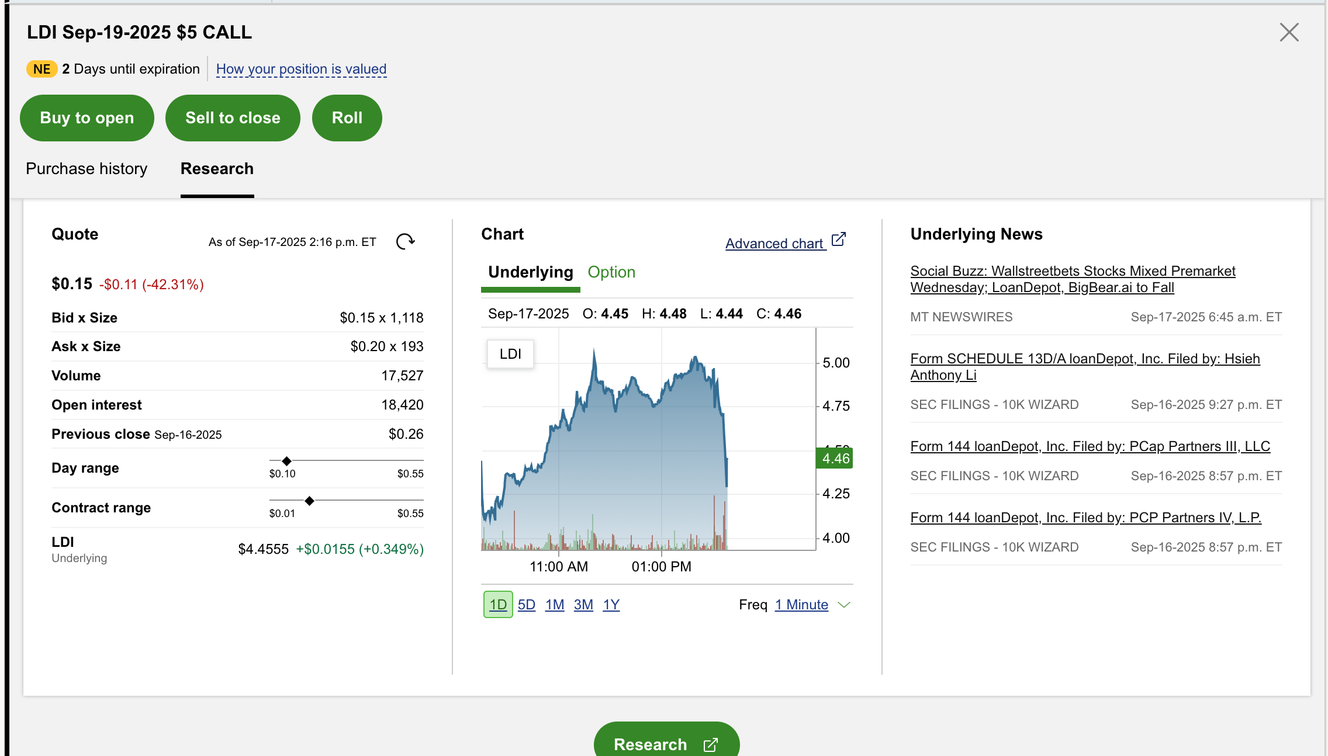
Task: Click Buy to open button
Action: (x=87, y=118)
